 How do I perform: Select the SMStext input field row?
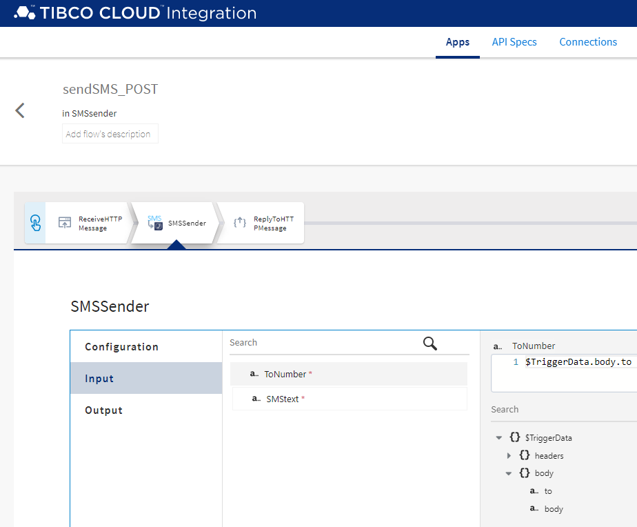pos(350,399)
